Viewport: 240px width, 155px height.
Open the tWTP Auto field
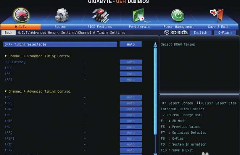(x=131, y=121)
